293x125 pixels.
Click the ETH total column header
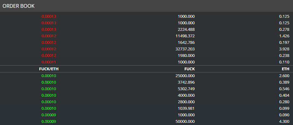coord(286,69)
